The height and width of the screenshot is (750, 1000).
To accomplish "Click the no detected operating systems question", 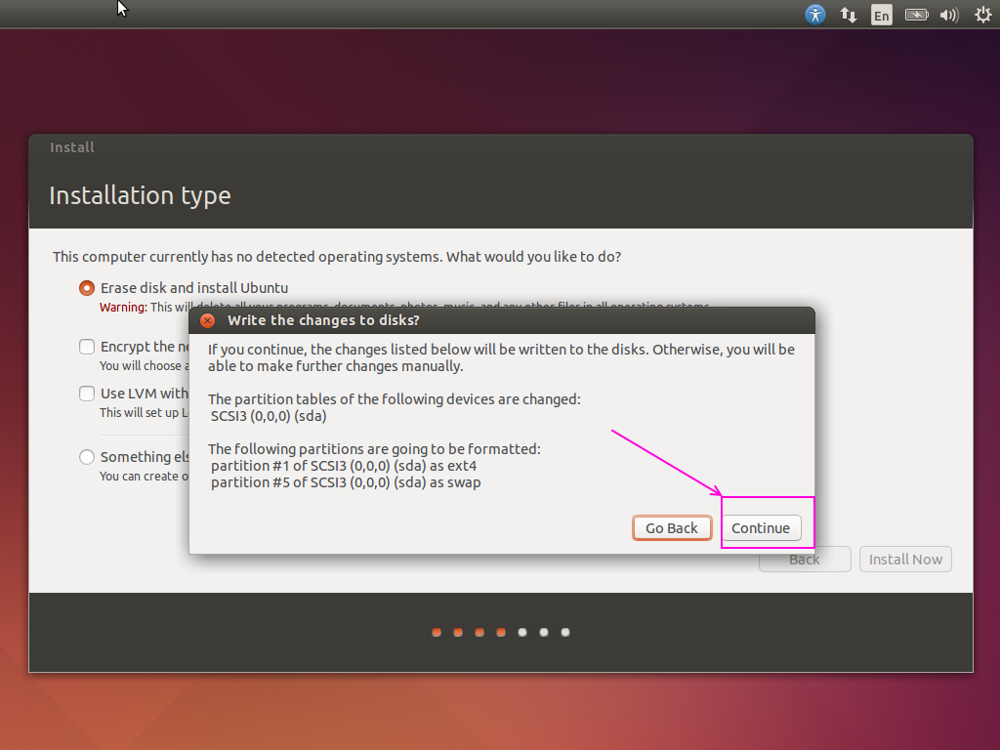I will [x=337, y=257].
